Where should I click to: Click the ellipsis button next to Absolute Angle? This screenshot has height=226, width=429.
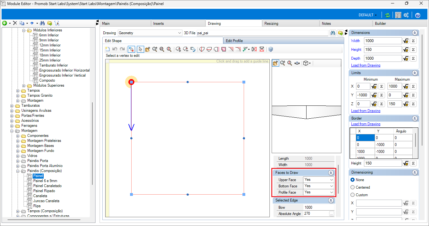(331, 214)
